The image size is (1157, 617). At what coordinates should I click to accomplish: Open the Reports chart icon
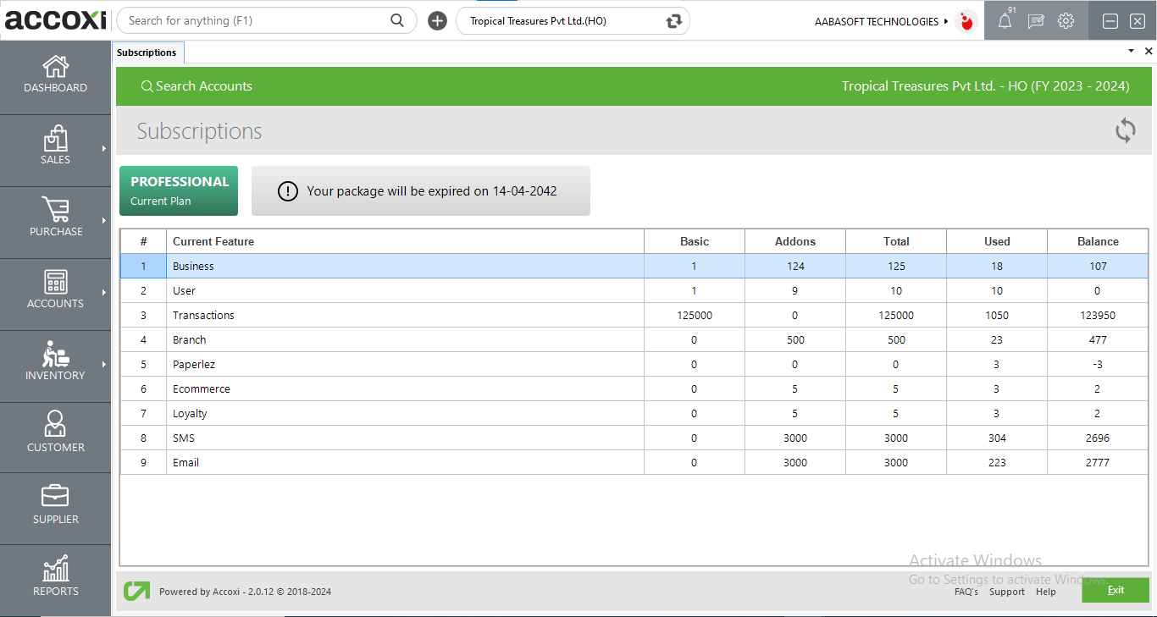pyautogui.click(x=56, y=569)
